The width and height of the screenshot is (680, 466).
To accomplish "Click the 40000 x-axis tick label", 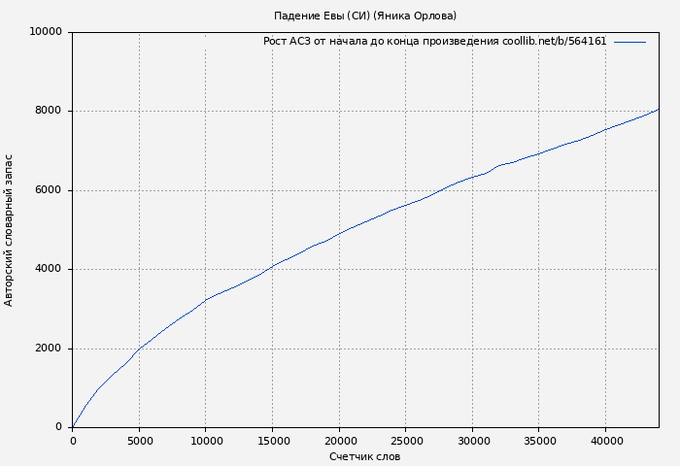I will (x=605, y=441).
